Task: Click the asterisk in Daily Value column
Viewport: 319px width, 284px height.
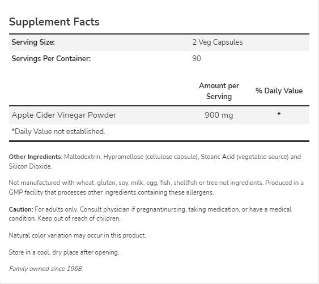Action: click(x=279, y=114)
